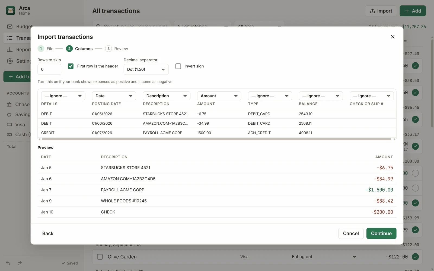Click the Rows to skip field

tap(49, 69)
